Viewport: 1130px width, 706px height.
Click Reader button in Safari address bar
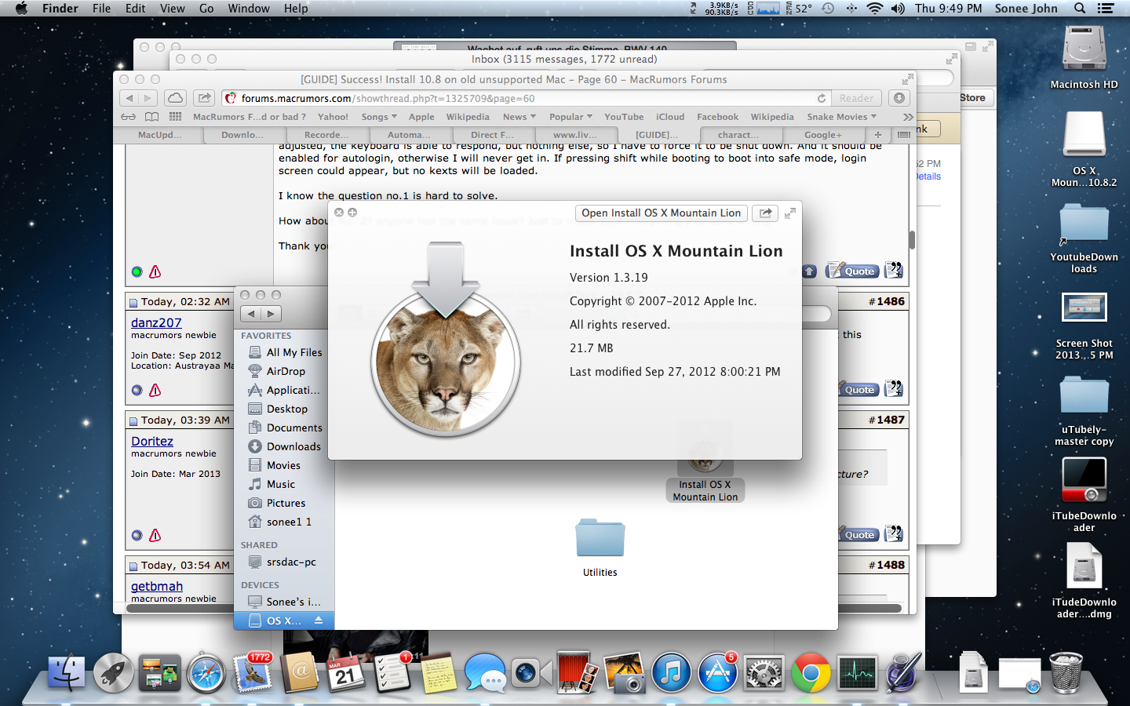[856, 98]
